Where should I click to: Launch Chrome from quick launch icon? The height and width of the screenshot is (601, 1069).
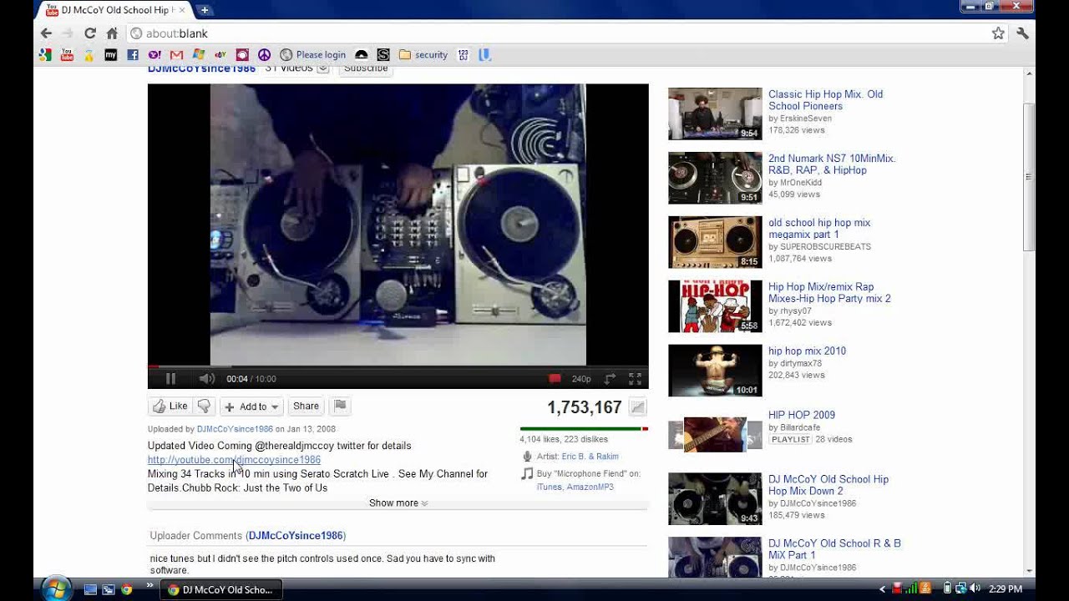pyautogui.click(x=126, y=589)
